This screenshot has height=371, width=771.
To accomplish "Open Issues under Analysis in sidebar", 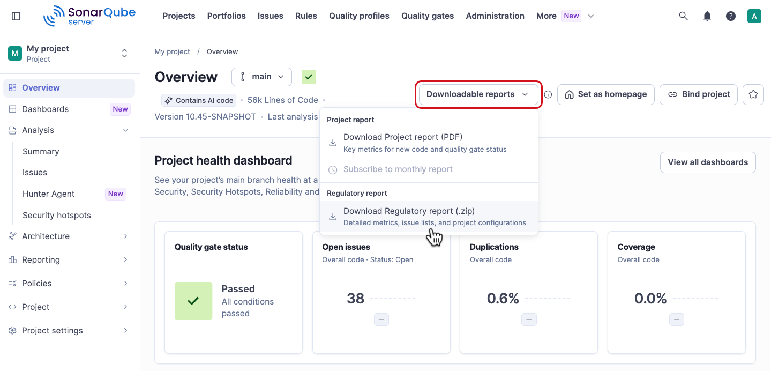I will 35,173.
